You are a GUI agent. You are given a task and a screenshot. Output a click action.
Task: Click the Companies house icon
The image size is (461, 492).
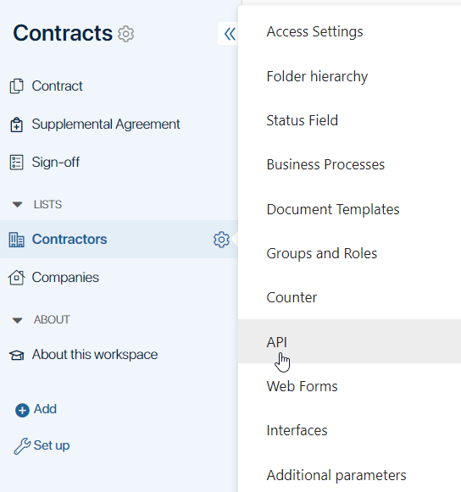coord(16,278)
